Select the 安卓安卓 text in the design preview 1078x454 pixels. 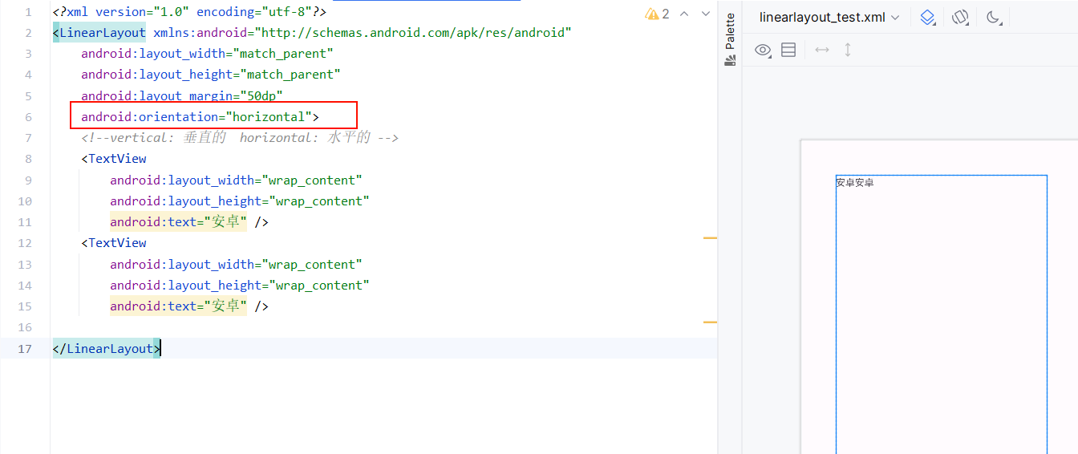point(855,183)
